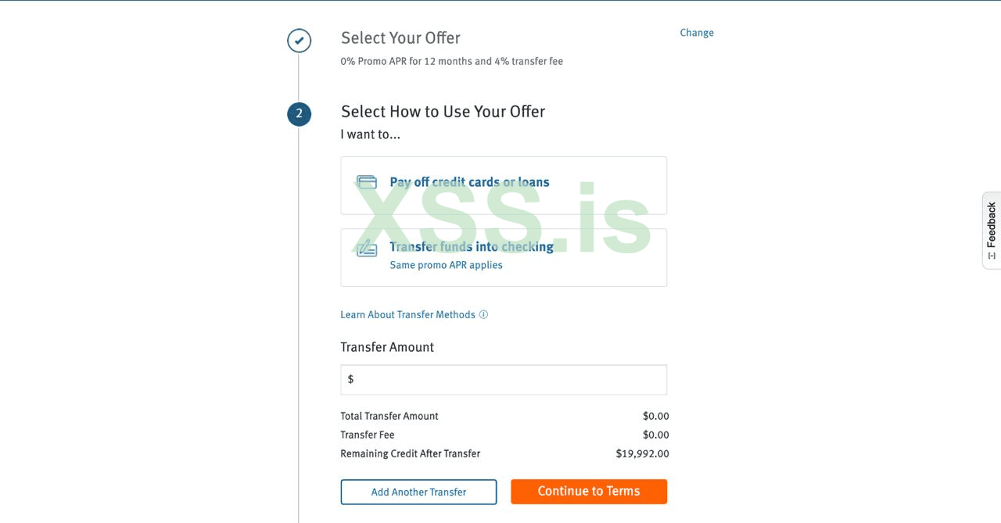Open the Feedback side tab
Viewport: 1001px width, 523px height.
[x=991, y=225]
